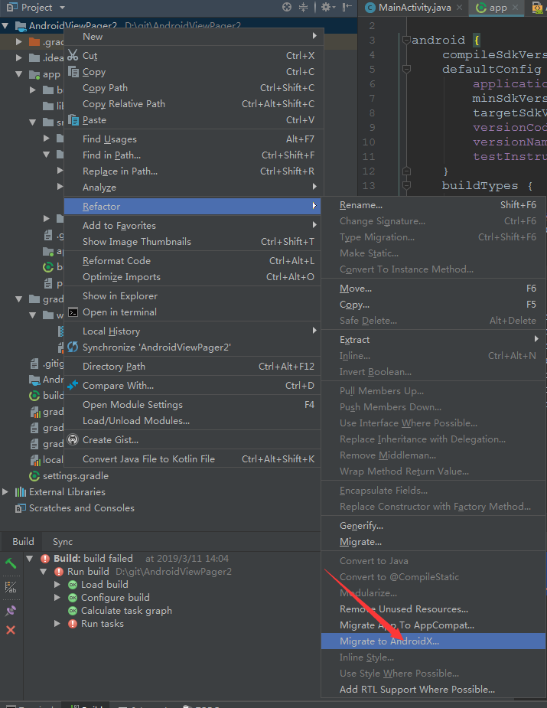Click the Copy icon in context menu
The height and width of the screenshot is (708, 547).
pyautogui.click(x=73, y=71)
